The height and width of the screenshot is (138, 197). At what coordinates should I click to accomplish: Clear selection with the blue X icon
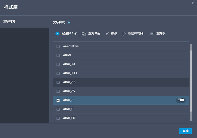(x=57, y=34)
